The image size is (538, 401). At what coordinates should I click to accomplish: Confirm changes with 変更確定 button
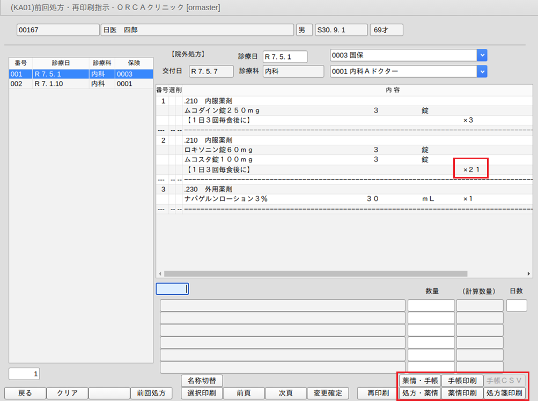click(x=328, y=393)
